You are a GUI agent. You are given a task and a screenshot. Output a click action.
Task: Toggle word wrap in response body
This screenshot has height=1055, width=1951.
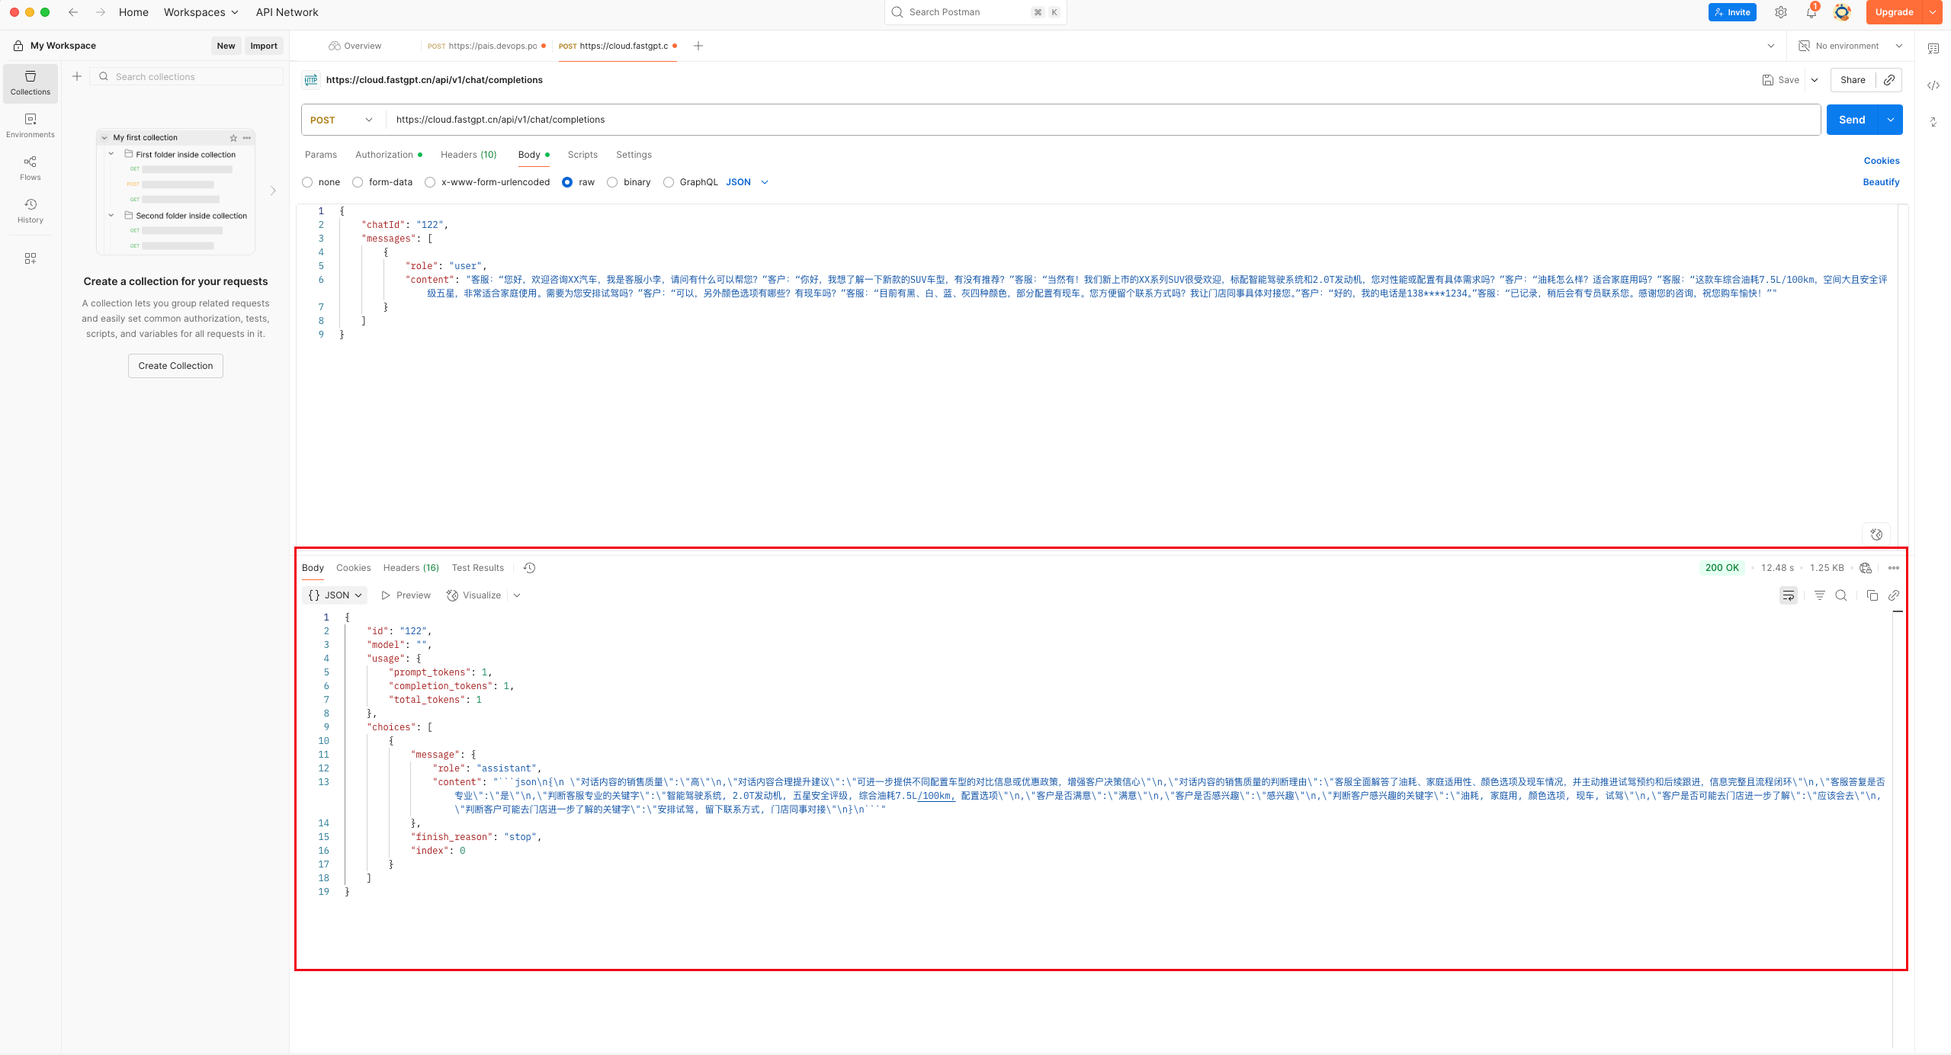1789,595
